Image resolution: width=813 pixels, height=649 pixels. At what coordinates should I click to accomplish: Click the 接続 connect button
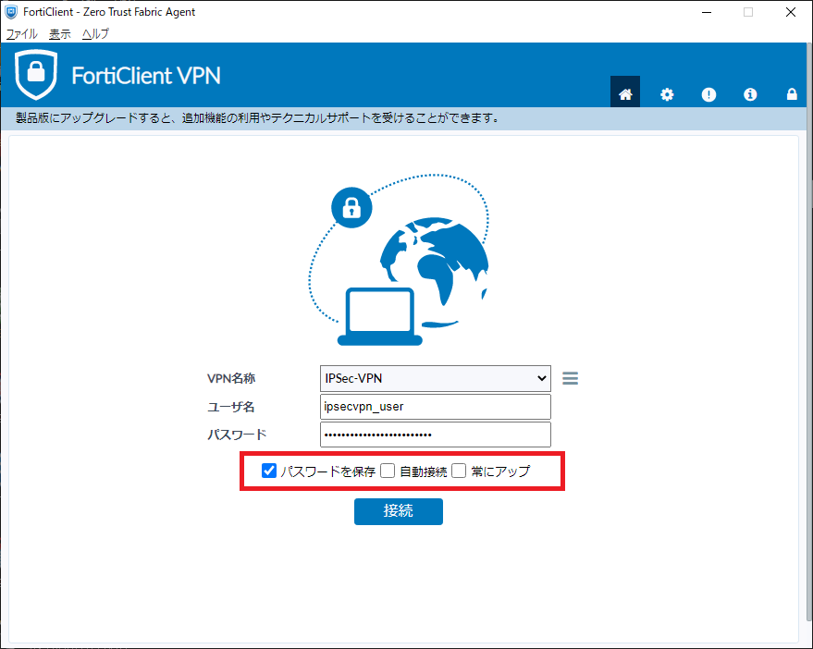point(399,511)
